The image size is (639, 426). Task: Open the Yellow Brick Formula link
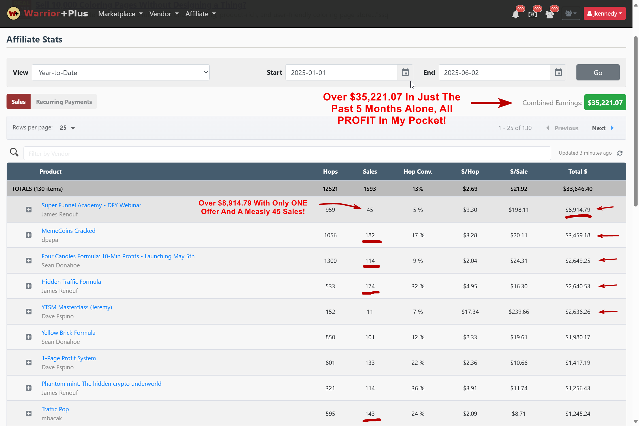click(68, 333)
